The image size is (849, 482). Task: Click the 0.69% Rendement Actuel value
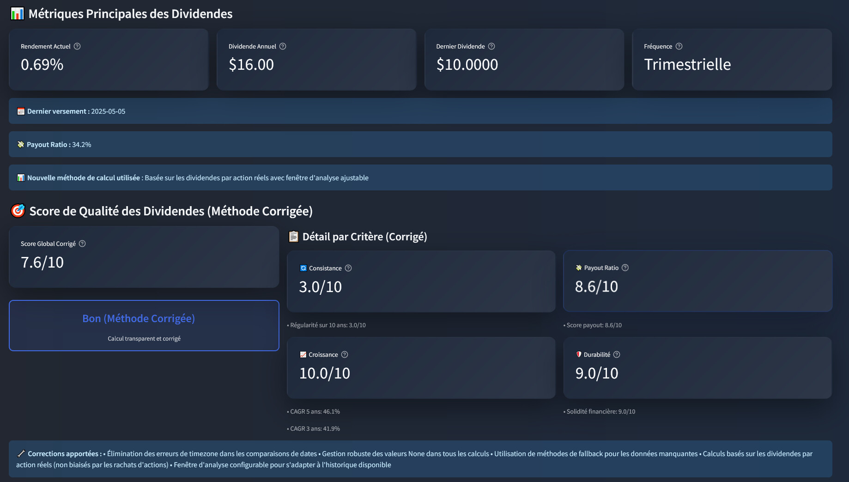[x=42, y=65]
